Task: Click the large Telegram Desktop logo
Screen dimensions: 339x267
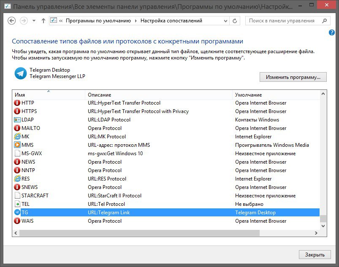Action: (21, 73)
